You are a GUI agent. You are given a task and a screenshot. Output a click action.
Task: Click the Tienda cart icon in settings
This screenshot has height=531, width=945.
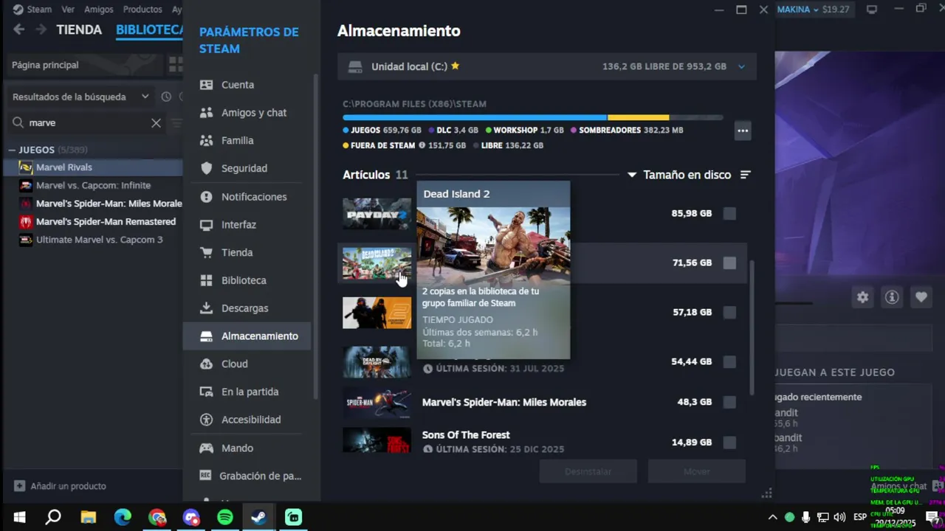coord(207,252)
